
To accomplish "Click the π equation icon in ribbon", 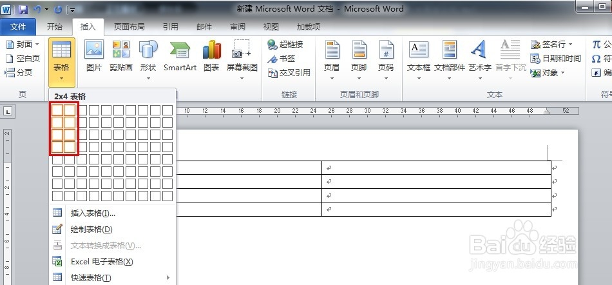I will tap(596, 44).
